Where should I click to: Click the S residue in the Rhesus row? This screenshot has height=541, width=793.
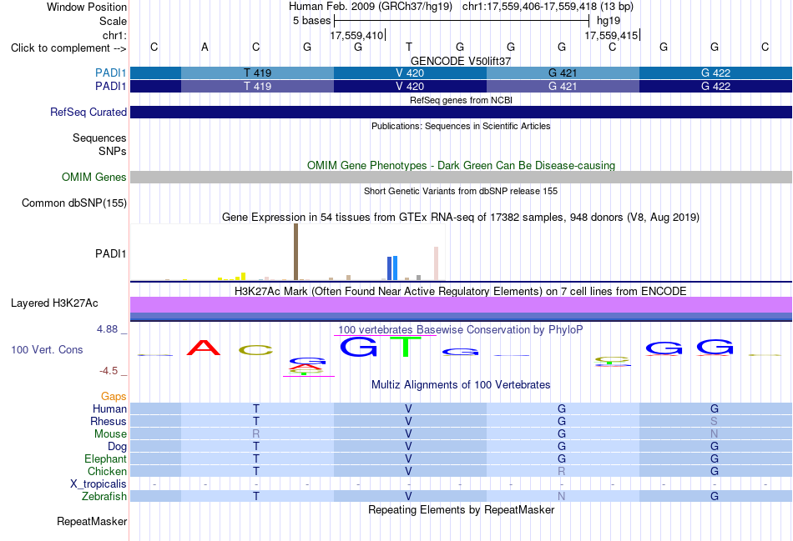pyautogui.click(x=714, y=421)
